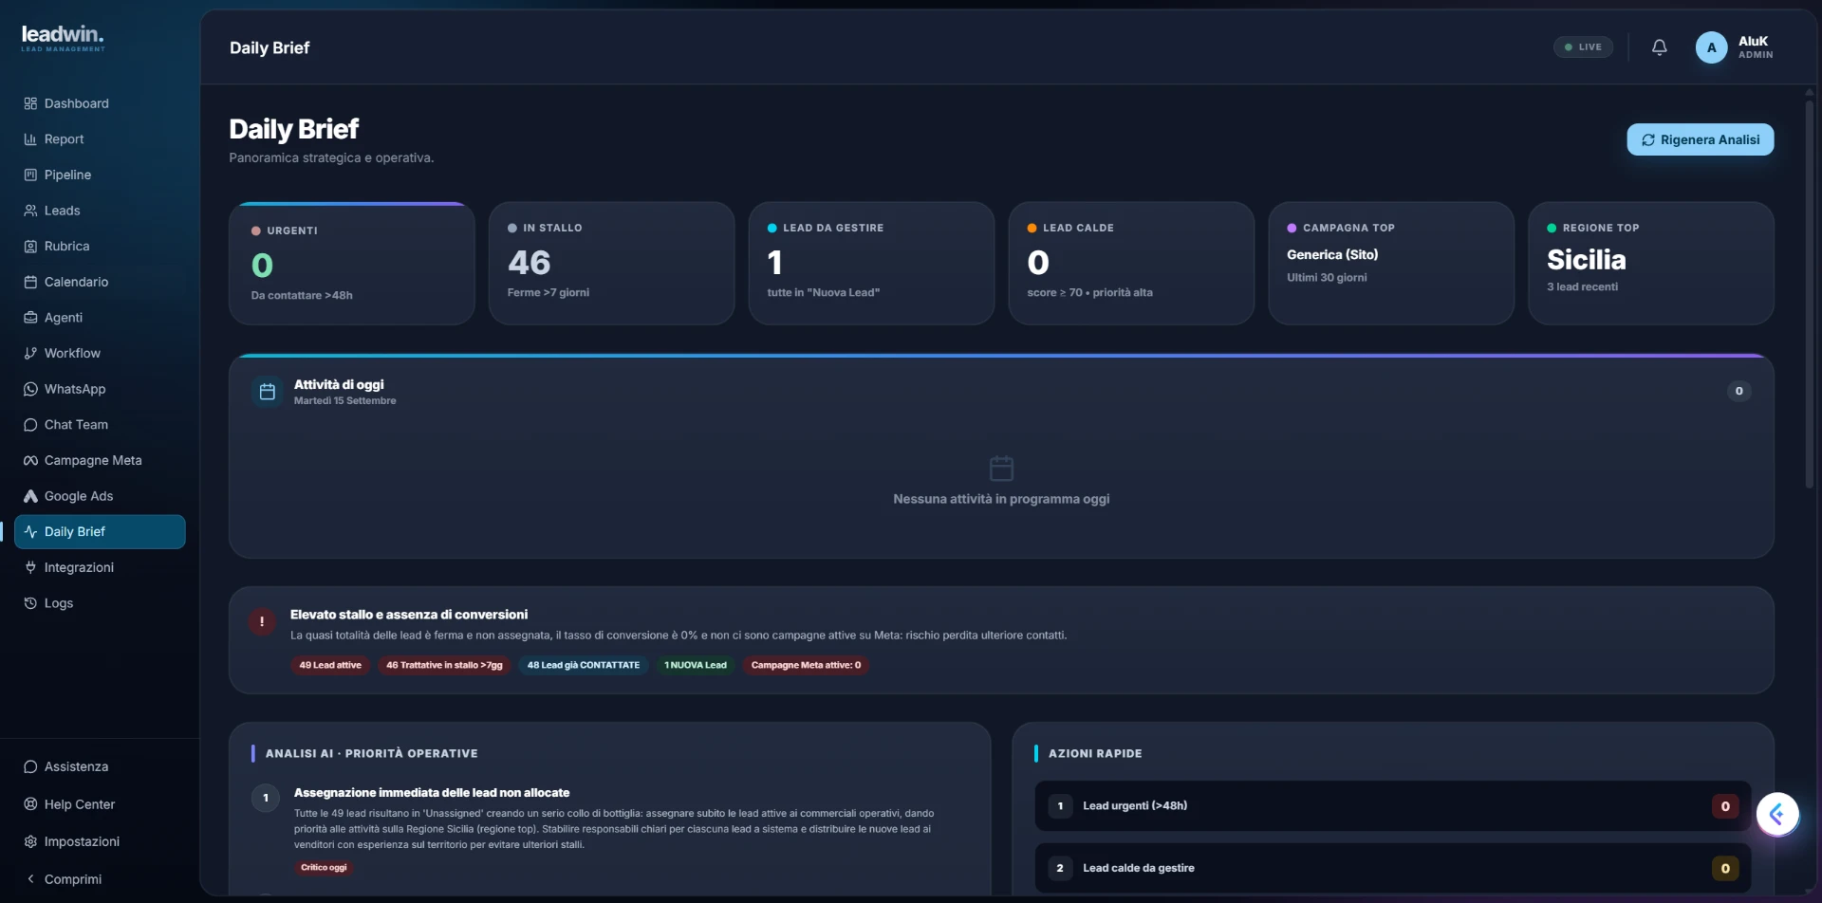This screenshot has height=903, width=1822.
Task: Open the Calendario calendar icon
Action: (30, 282)
